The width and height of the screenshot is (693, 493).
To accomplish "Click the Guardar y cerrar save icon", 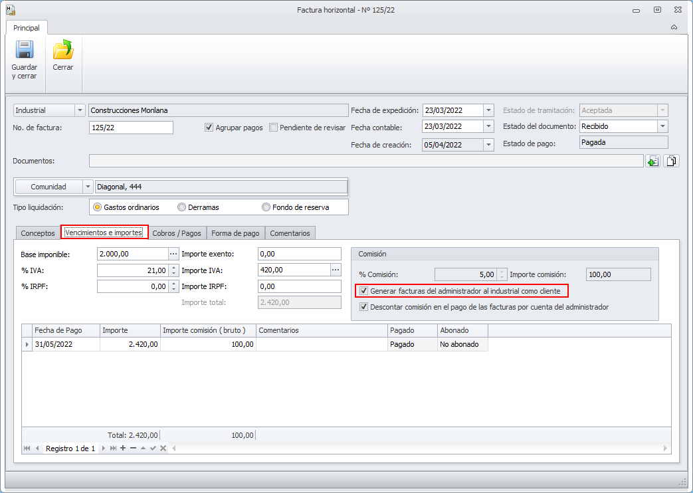I will 25,50.
